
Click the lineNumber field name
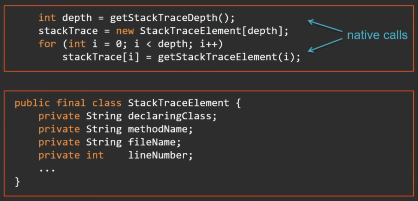pyautogui.click(x=160, y=155)
